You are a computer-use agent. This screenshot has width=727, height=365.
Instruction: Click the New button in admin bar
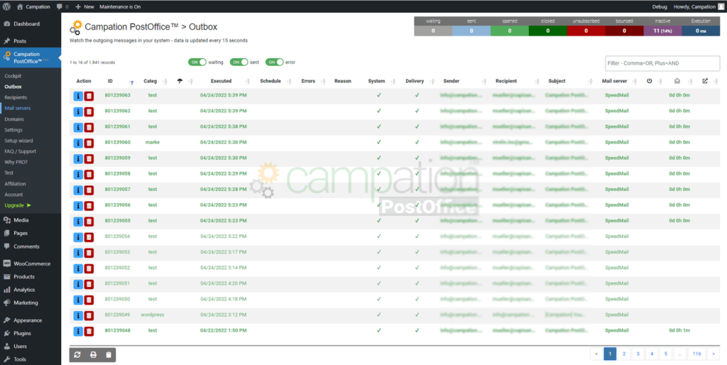click(x=84, y=6)
